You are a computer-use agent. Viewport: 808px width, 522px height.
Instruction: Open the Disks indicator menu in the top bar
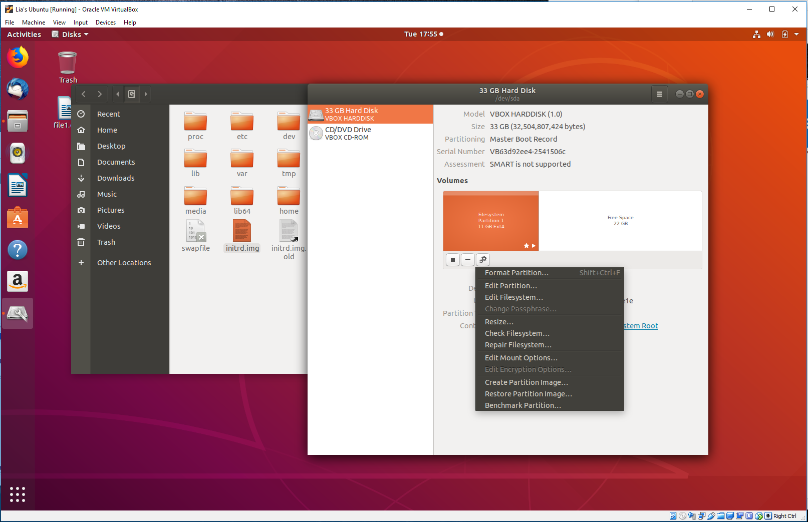(70, 34)
